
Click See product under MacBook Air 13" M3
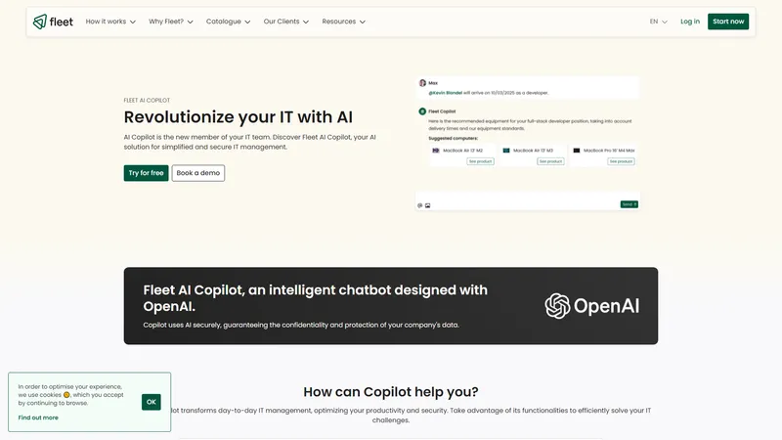pos(550,161)
